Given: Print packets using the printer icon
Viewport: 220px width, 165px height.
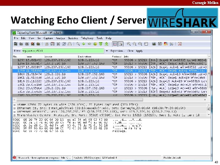Looking at the screenshot, I should pyautogui.click(x=70, y=44).
